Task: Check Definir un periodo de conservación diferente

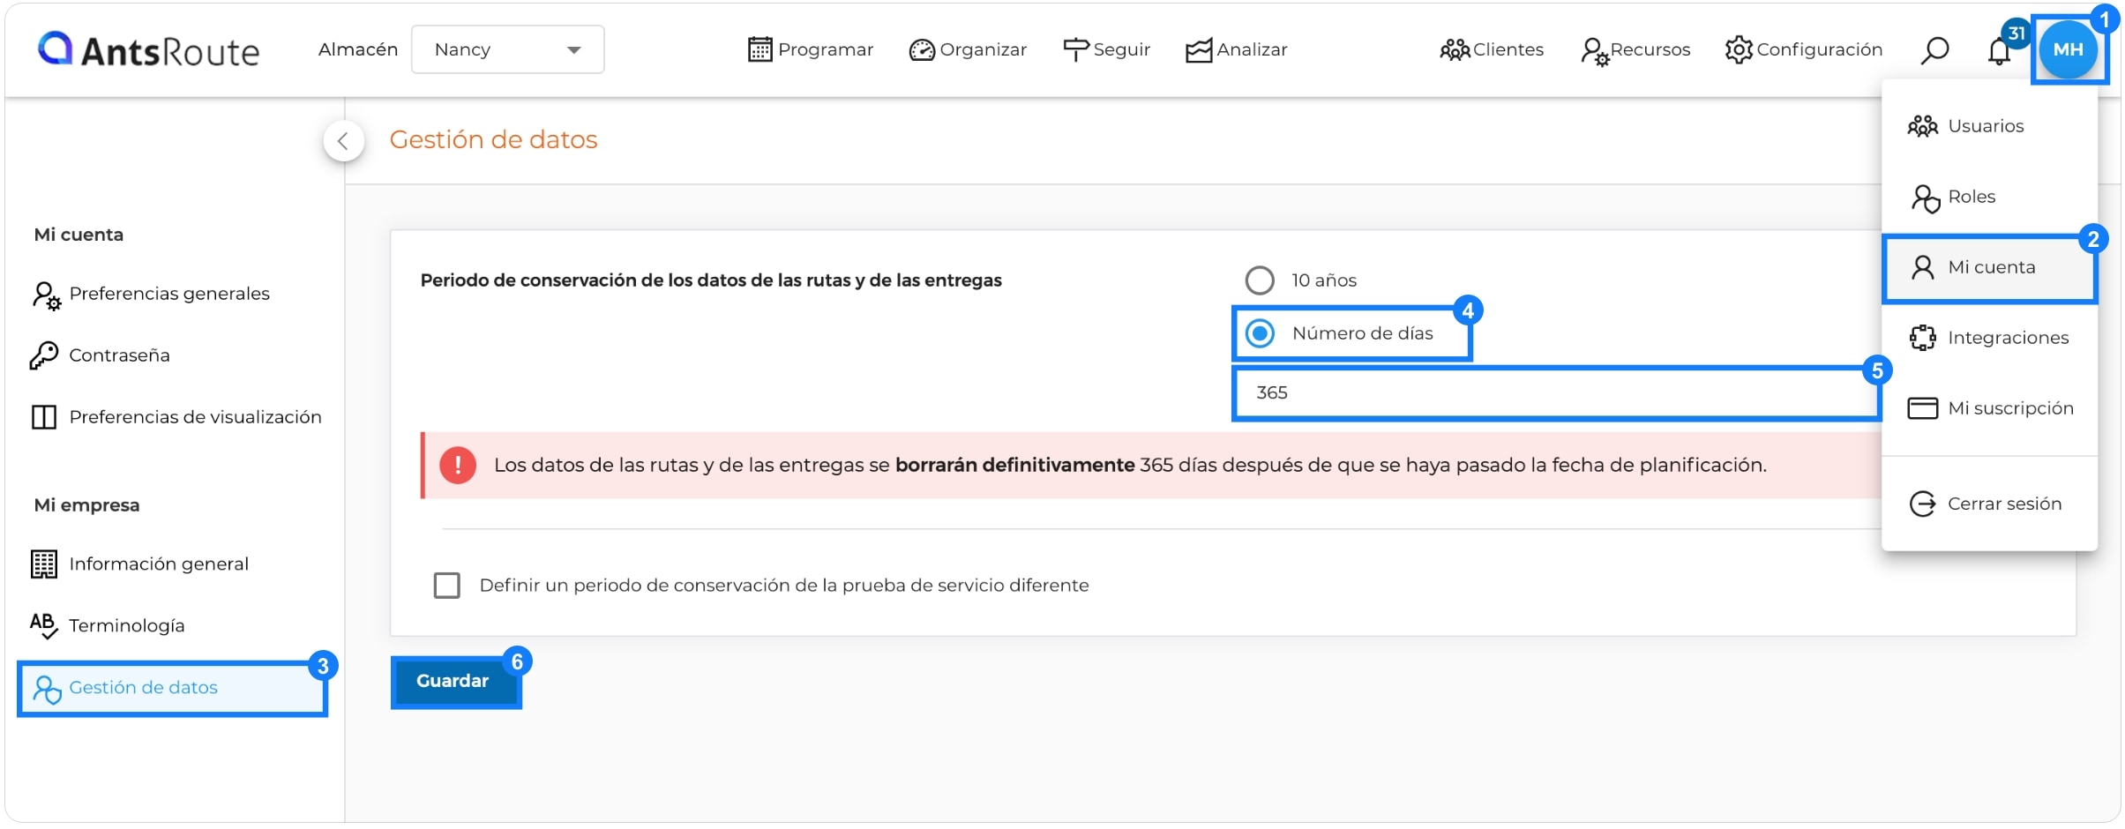Action: [447, 586]
